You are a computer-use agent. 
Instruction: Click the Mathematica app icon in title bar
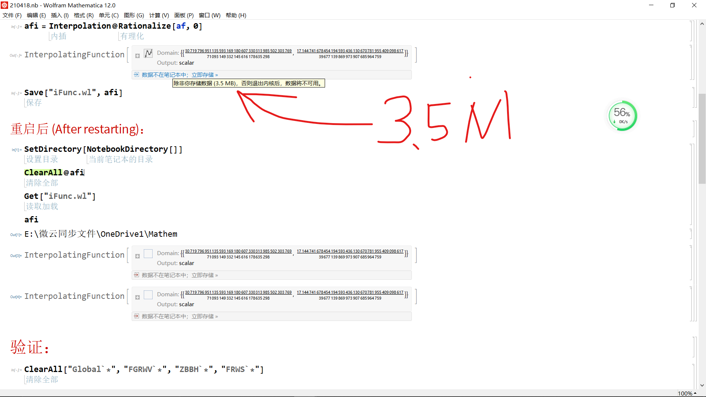point(4,5)
